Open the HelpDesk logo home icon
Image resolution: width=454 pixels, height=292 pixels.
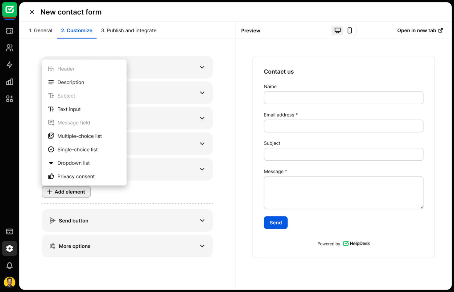(10, 10)
